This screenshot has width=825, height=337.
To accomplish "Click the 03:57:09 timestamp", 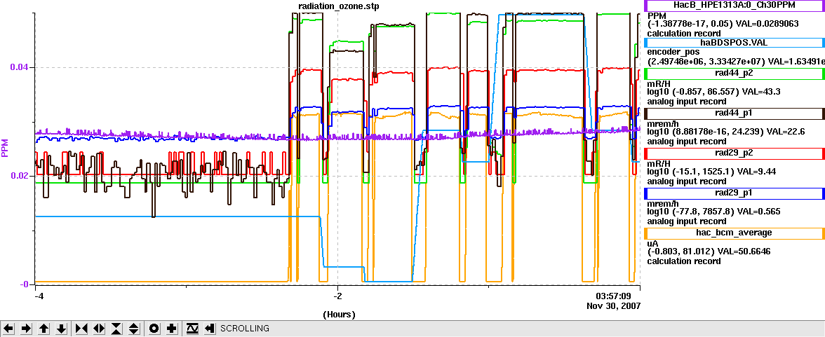I will point(613,296).
